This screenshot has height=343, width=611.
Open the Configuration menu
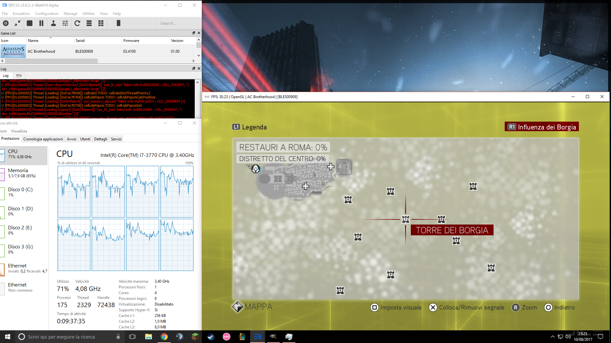point(46,14)
